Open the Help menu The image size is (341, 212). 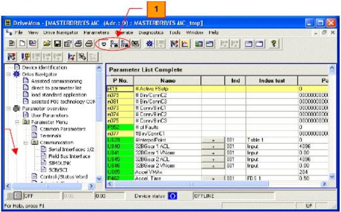pos(213,32)
